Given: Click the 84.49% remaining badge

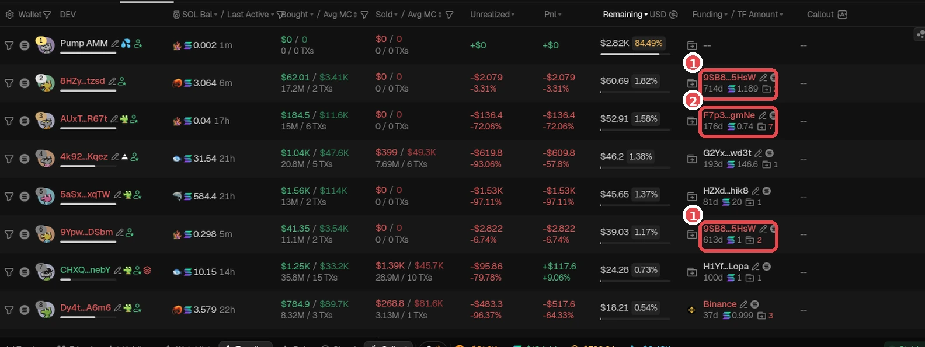Looking at the screenshot, I should click(648, 43).
